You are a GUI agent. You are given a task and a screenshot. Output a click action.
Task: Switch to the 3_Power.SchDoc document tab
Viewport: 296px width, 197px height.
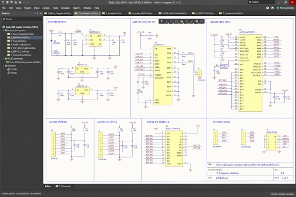(112, 13)
